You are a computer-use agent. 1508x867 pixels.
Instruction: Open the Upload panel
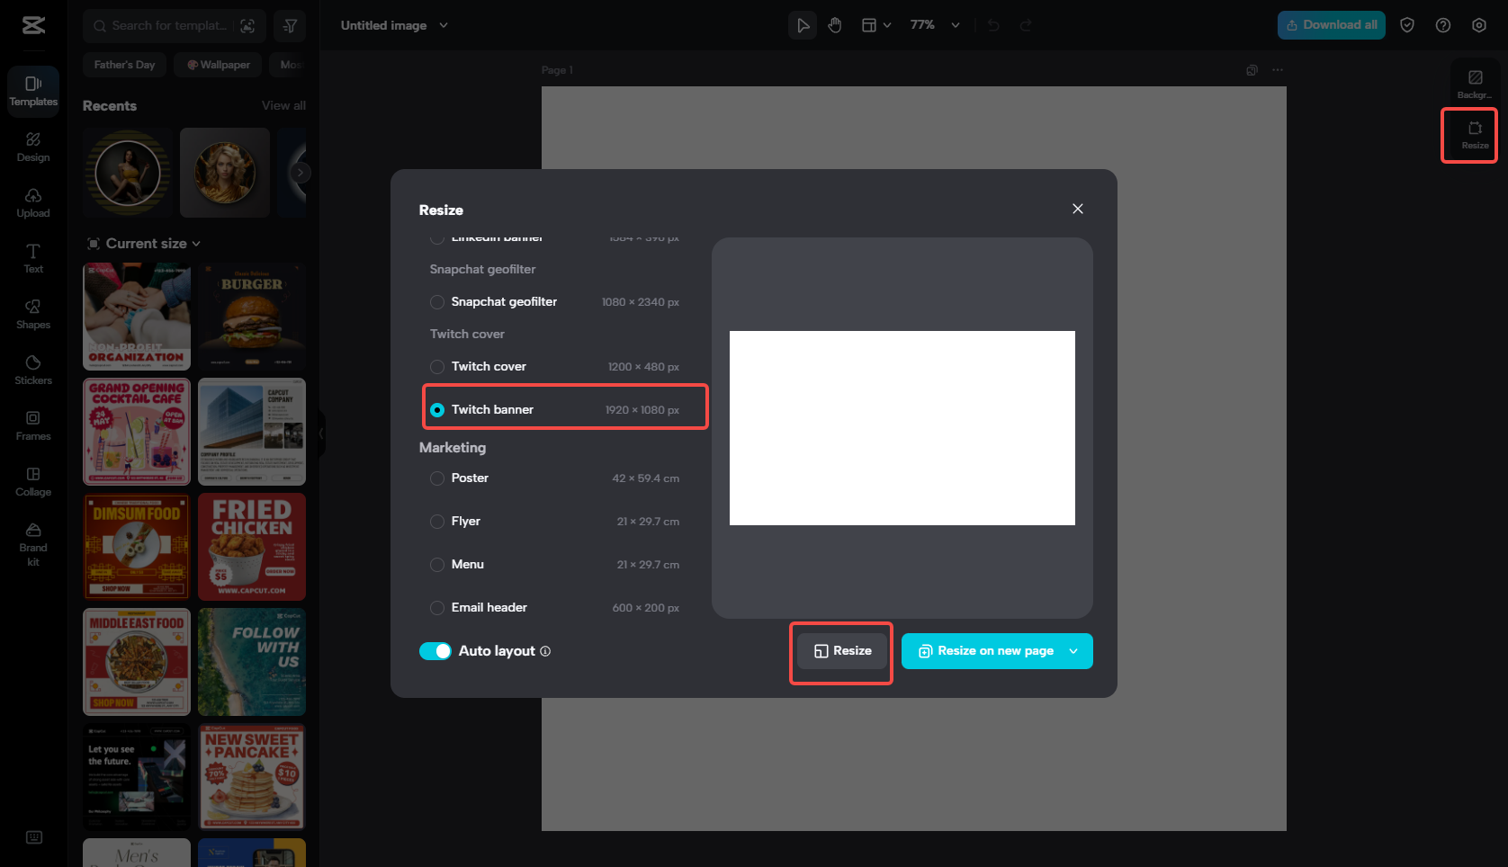point(32,203)
